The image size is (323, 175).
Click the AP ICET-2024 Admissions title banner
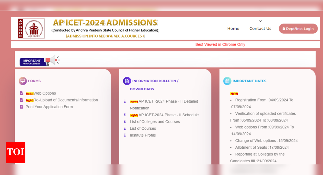[x=105, y=23]
